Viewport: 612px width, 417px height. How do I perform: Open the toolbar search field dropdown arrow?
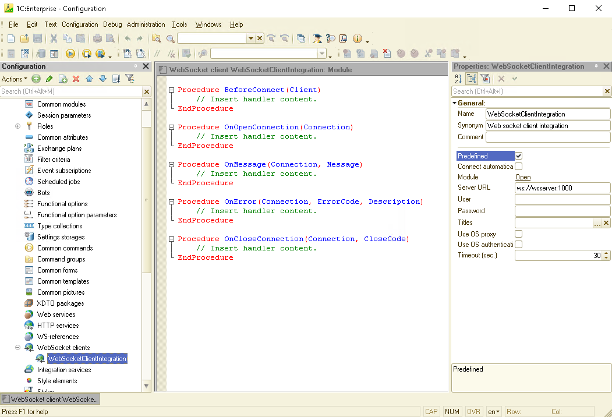[250, 38]
